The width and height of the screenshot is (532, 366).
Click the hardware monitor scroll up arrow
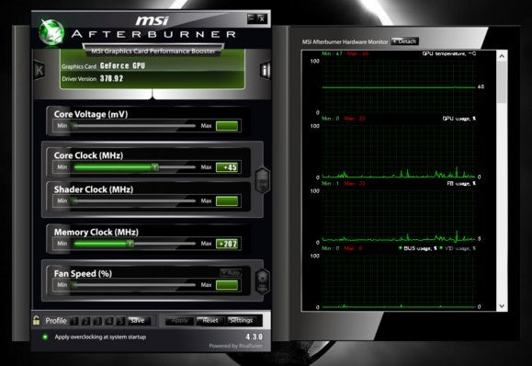tap(502, 56)
